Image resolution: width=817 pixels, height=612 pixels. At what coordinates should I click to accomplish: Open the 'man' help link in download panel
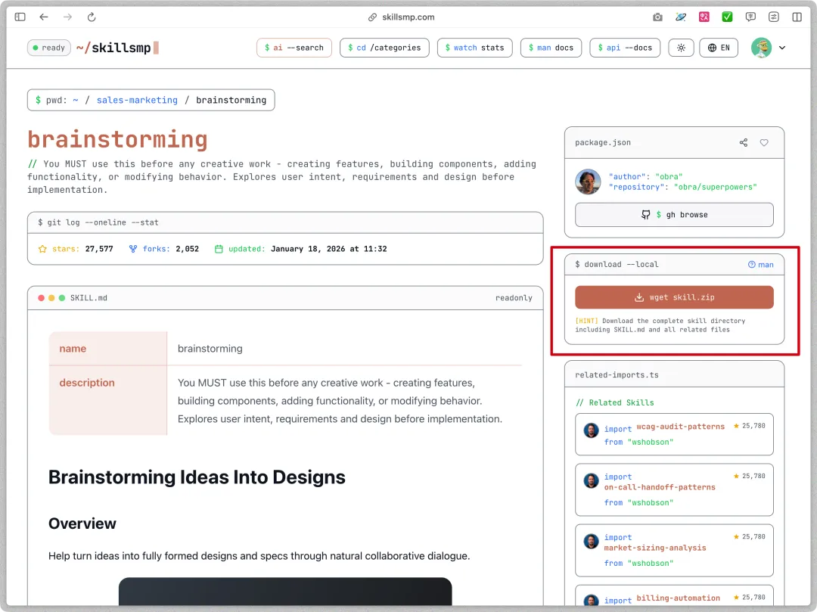(x=761, y=265)
